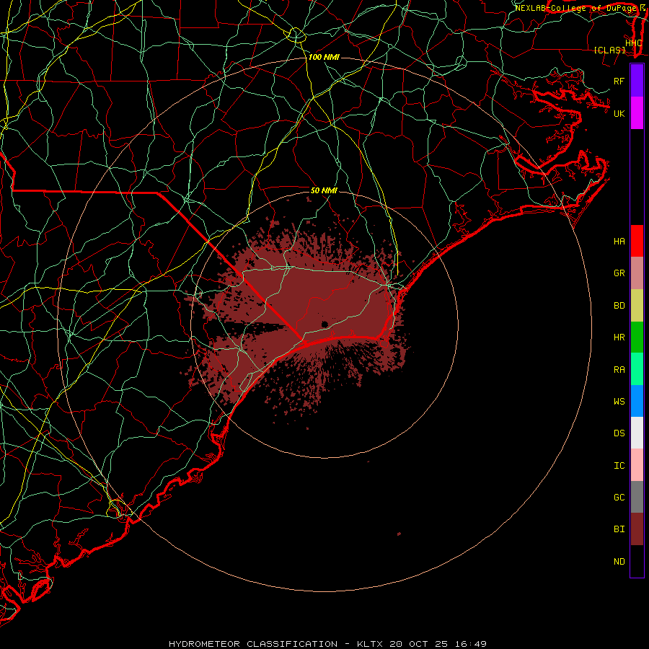Image resolution: width=649 pixels, height=649 pixels.
Task: Click the UK legend label
Action: pyautogui.click(x=619, y=113)
